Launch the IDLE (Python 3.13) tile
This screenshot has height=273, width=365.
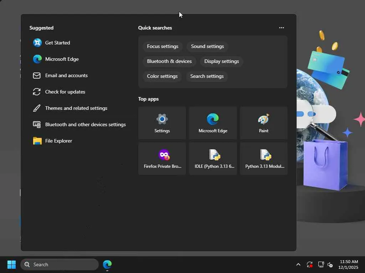click(x=213, y=159)
